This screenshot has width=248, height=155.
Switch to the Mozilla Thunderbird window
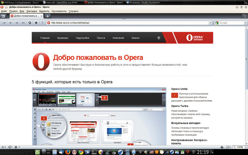[143, 3]
